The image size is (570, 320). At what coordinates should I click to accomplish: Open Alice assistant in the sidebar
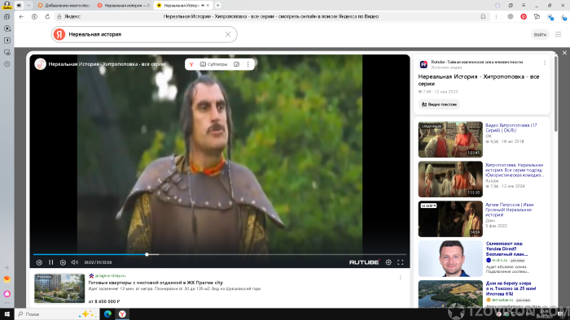(x=7, y=294)
